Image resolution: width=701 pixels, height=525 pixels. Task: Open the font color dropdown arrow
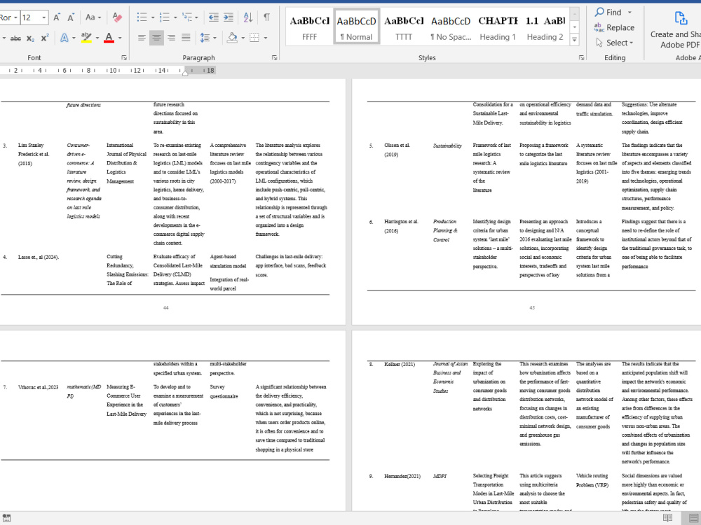pos(119,38)
